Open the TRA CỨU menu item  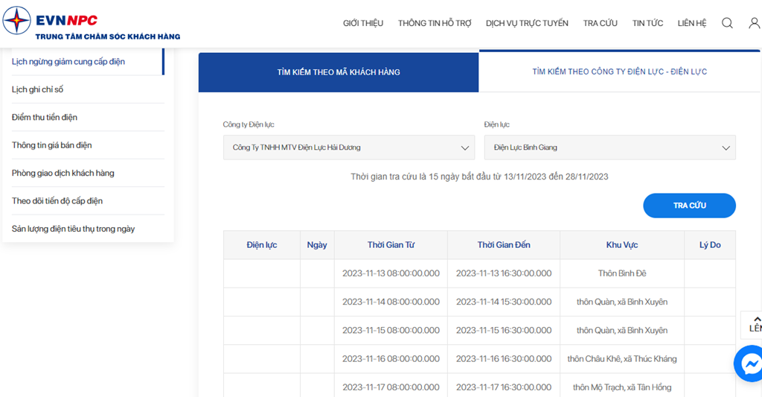[x=601, y=23]
